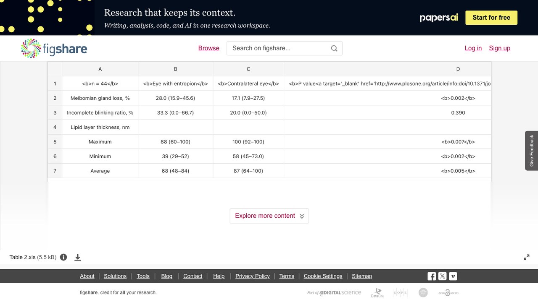The width and height of the screenshot is (538, 302).
Task: Click the figshare logo
Action: [54, 48]
